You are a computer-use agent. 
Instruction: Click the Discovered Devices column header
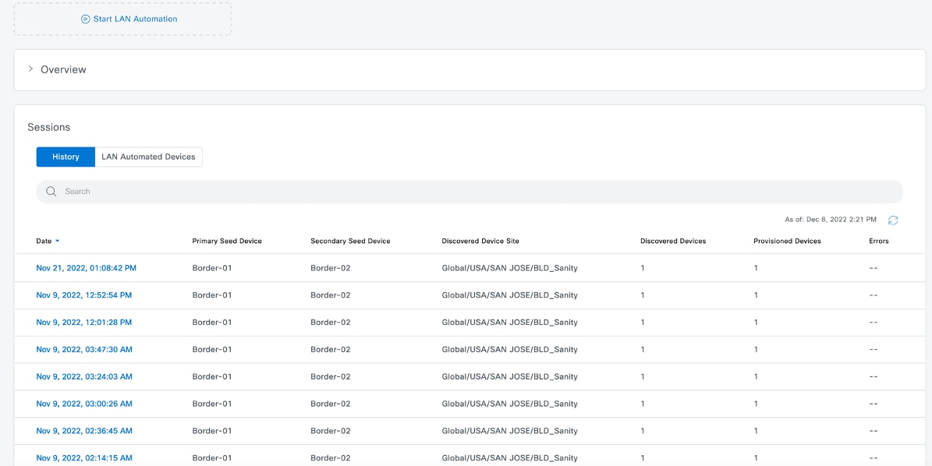click(x=673, y=241)
